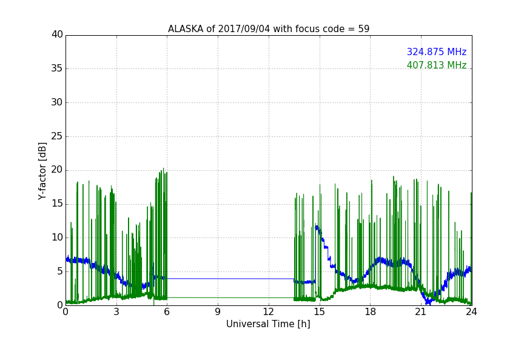The image size is (524, 349).
Task: Click the y-axis tick label "5"
Action: 60,271
